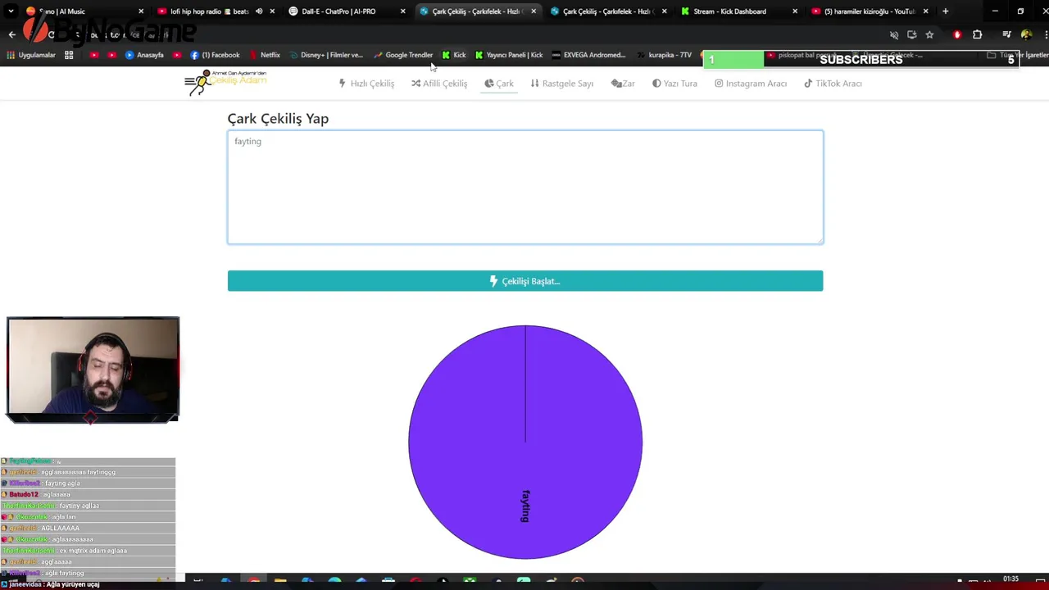Open Instagram Aracı link
Viewport: 1049px width, 590px height.
751,84
